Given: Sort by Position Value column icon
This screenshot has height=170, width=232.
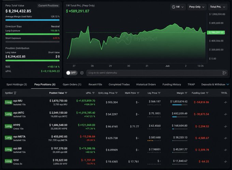Looking at the screenshot, I should click(x=66, y=93).
